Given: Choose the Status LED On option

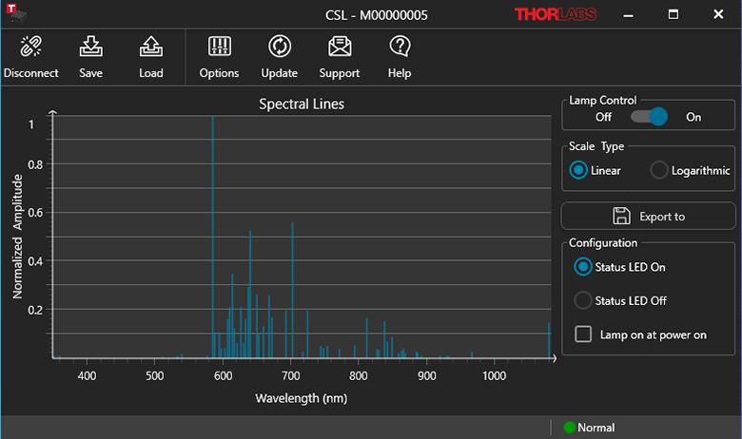Looking at the screenshot, I should click(x=583, y=267).
